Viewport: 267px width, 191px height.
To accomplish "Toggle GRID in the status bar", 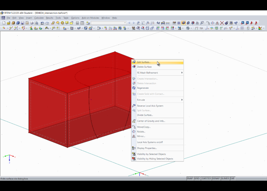I will click(197, 178).
